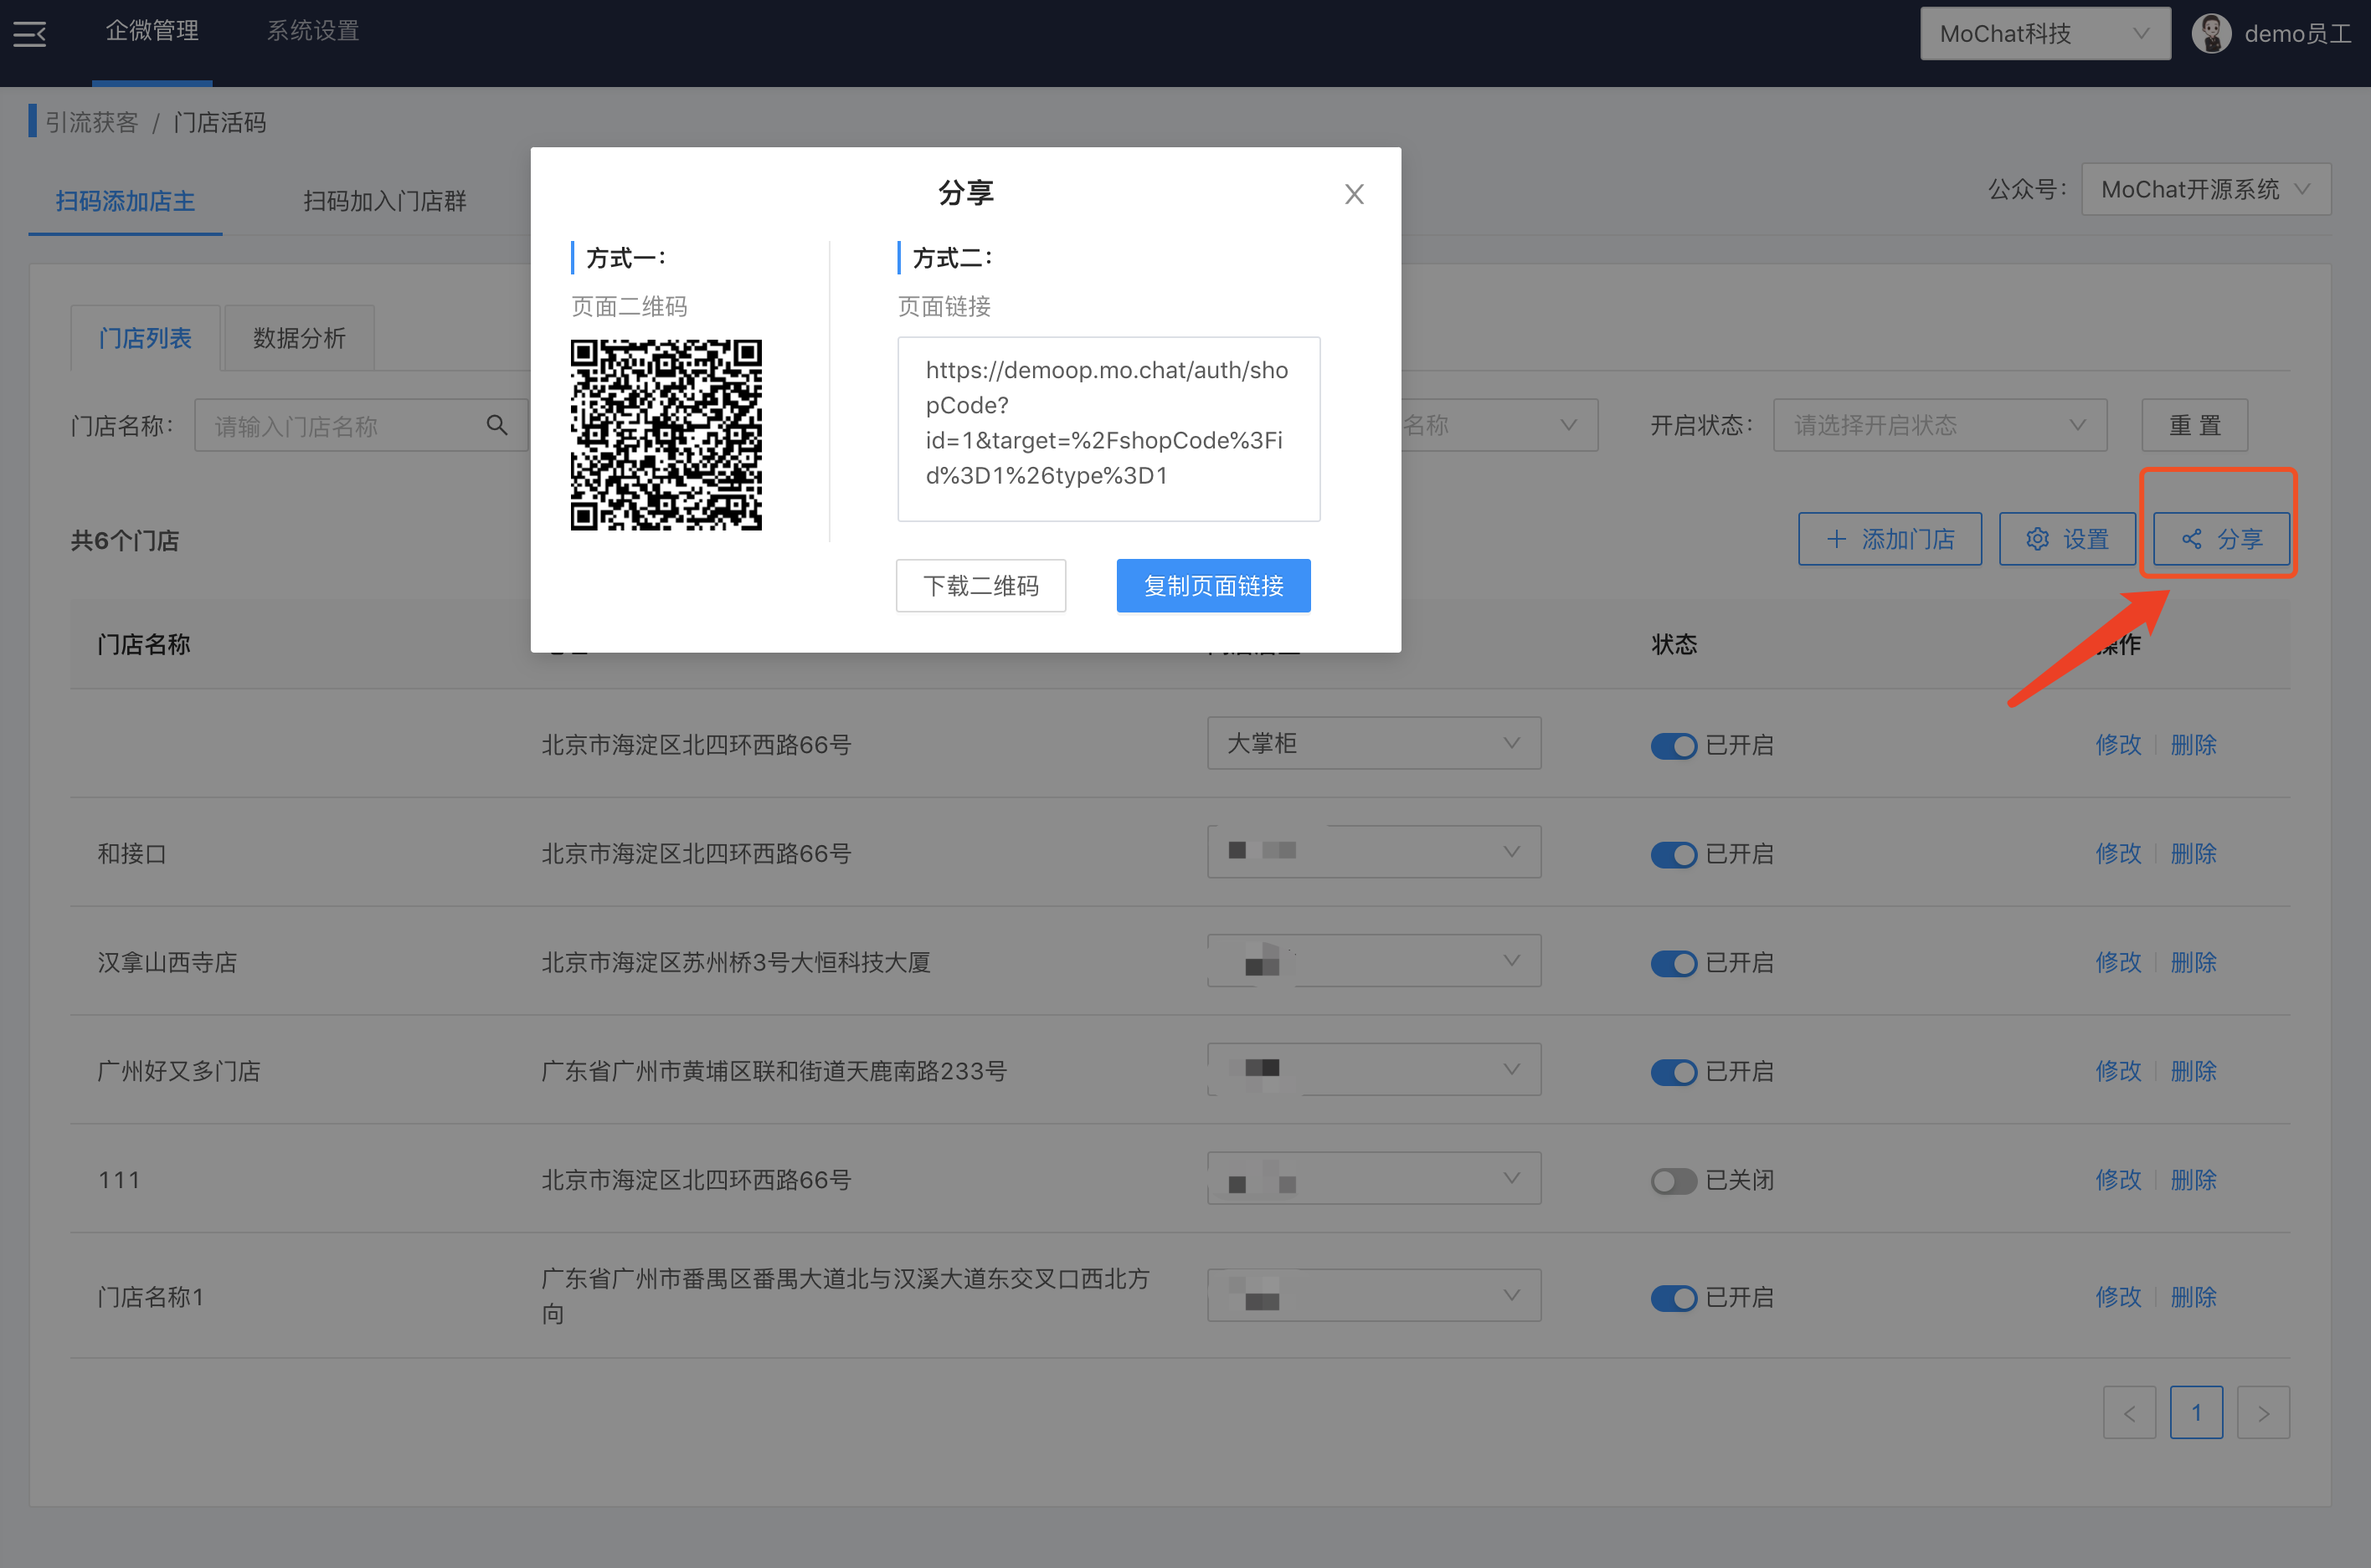The image size is (2371, 1568).
Task: Open 设置 with gear icon
Action: (x=2067, y=539)
